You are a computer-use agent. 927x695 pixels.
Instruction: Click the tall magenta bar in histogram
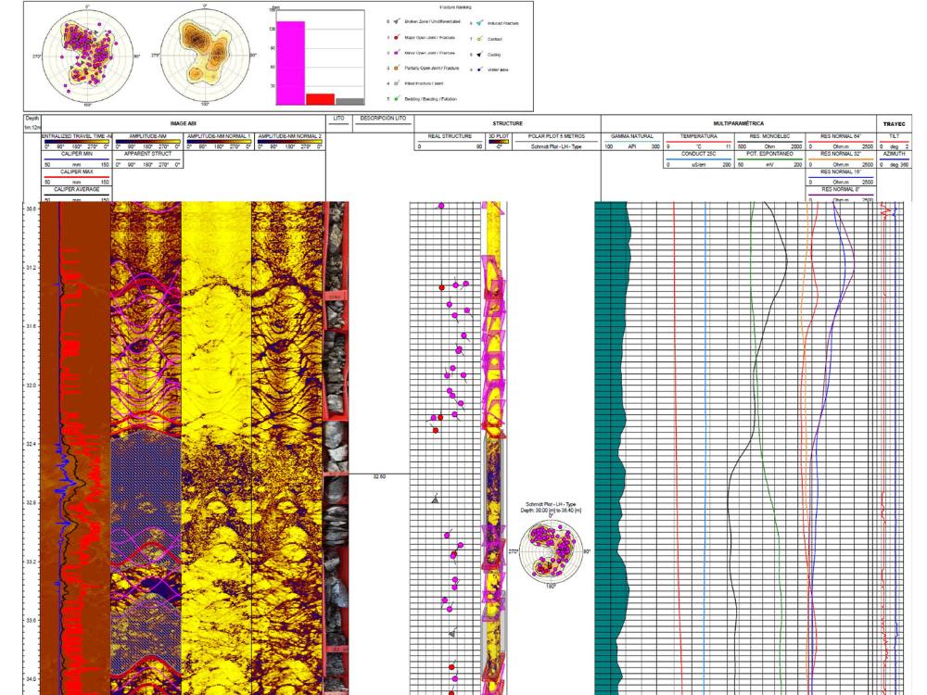pyautogui.click(x=290, y=63)
